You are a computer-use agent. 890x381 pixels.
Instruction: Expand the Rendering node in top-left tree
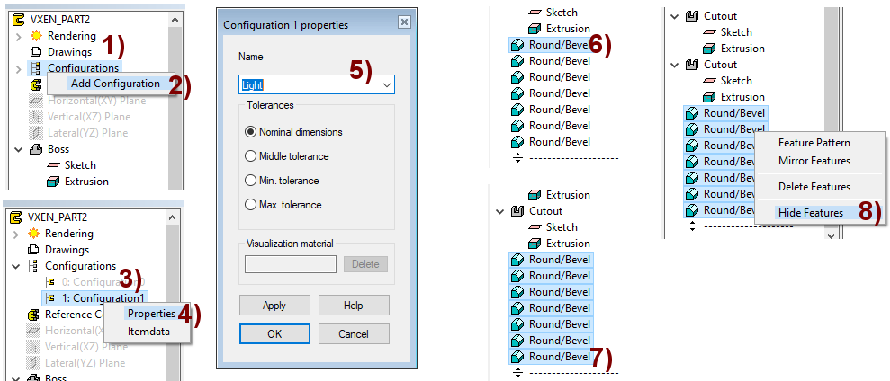point(17,36)
